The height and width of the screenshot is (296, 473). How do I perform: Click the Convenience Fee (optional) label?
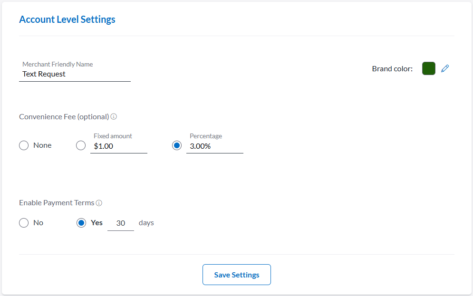click(x=64, y=116)
